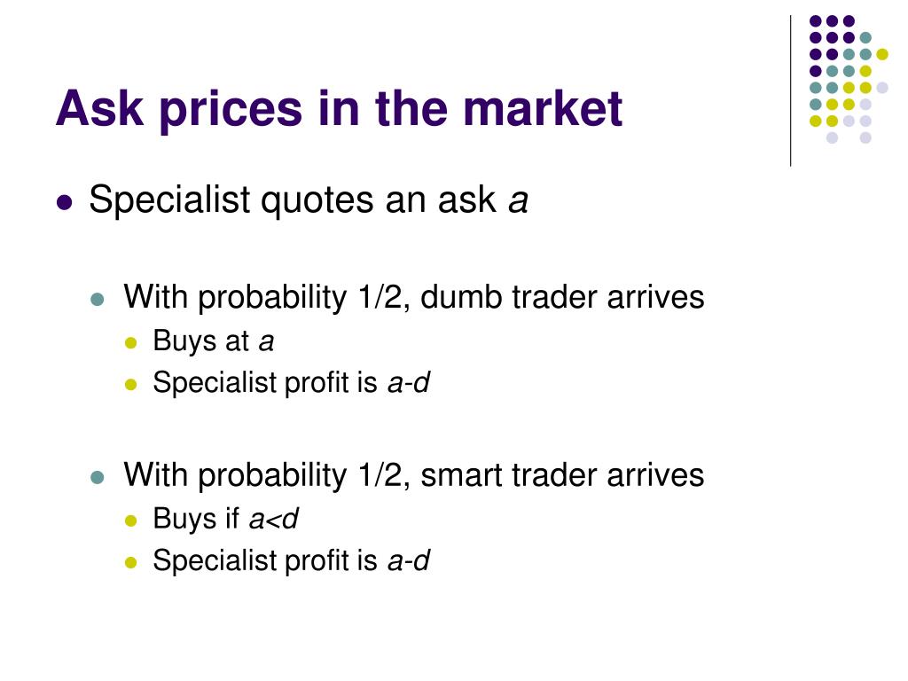Click first "Specialist profit is a-d" line
This screenshot has height=681, width=908.
point(291,383)
